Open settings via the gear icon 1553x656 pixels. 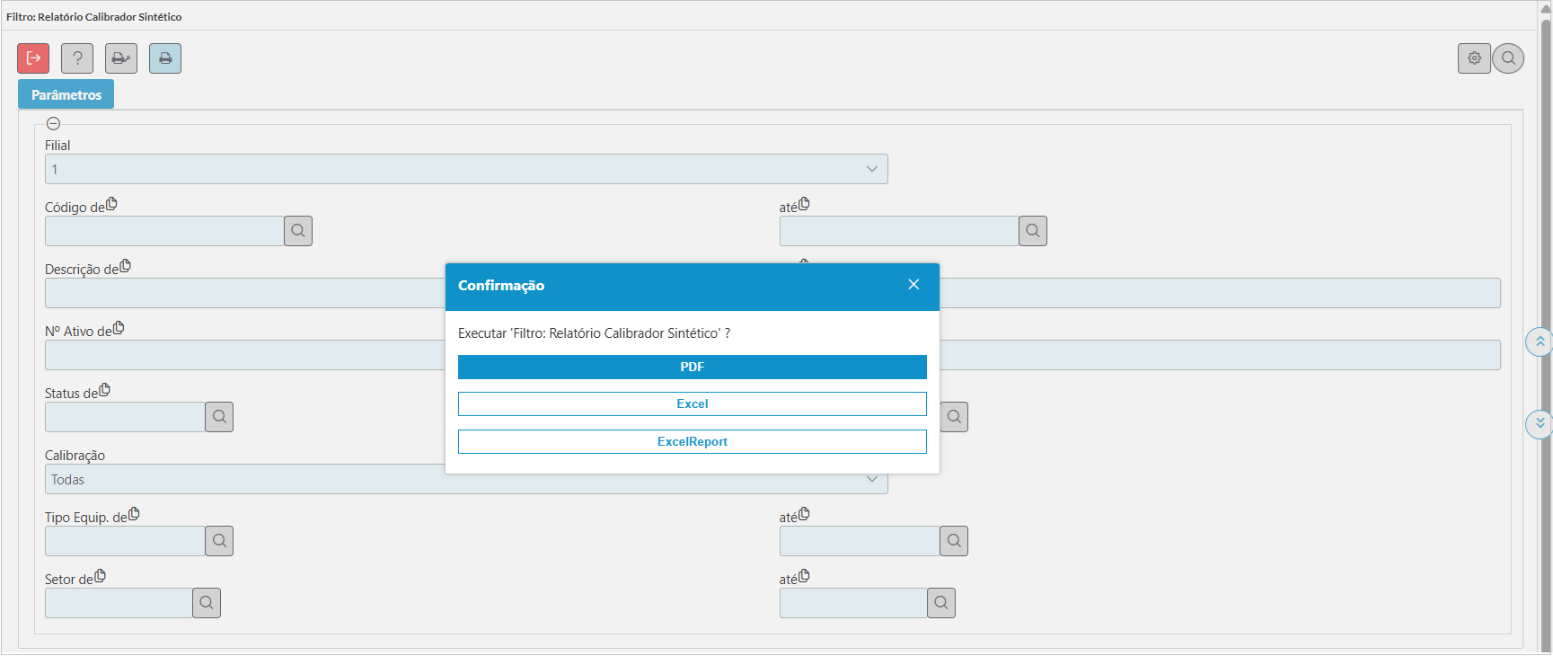click(x=1474, y=58)
